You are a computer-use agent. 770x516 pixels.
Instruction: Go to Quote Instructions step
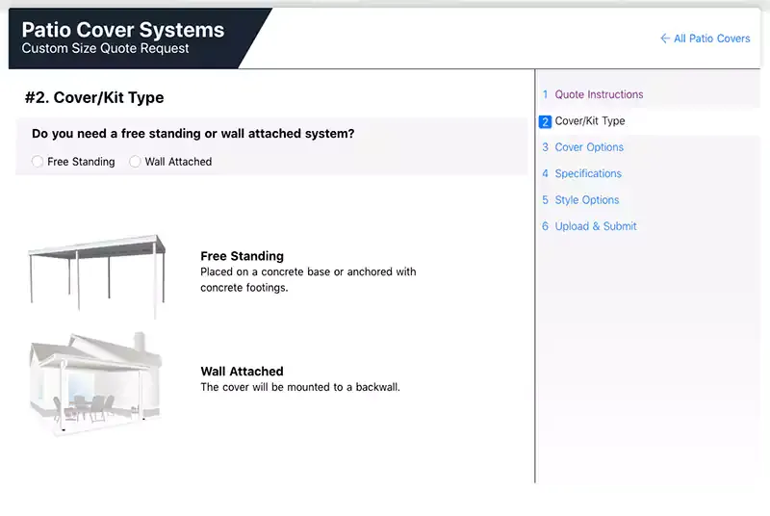click(599, 94)
